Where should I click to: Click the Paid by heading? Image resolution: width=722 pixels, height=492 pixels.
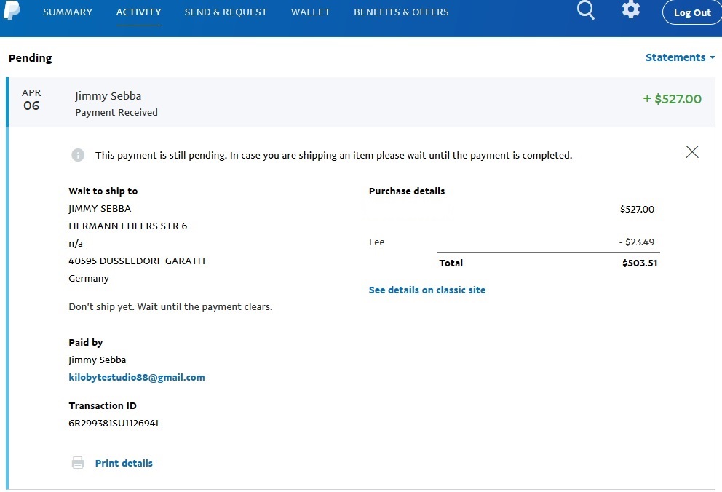(86, 342)
